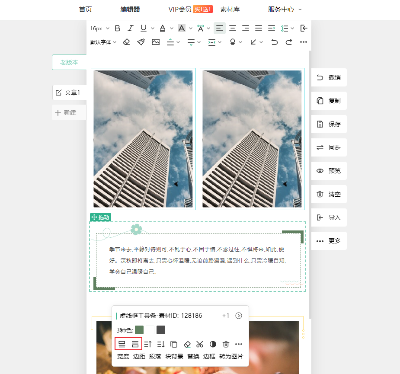Click the 预览 preview button
This screenshot has height=374, width=400.
329,171
